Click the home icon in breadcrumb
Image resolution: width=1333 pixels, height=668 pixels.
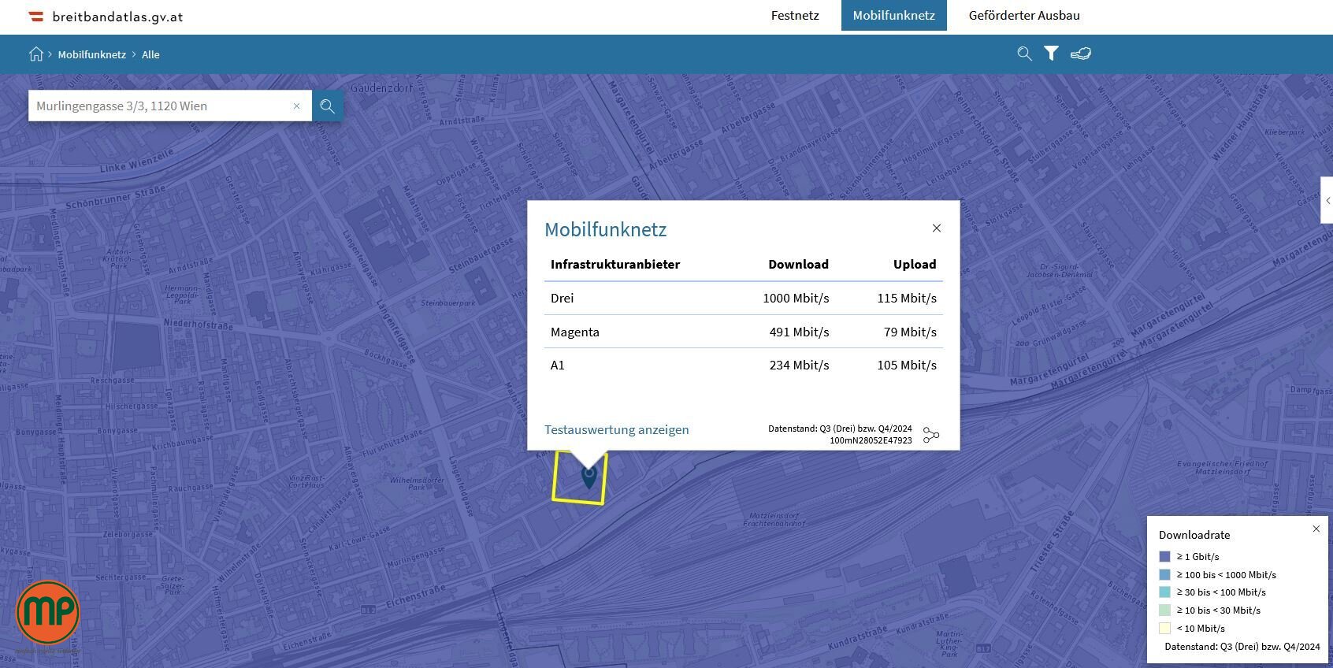(36, 54)
